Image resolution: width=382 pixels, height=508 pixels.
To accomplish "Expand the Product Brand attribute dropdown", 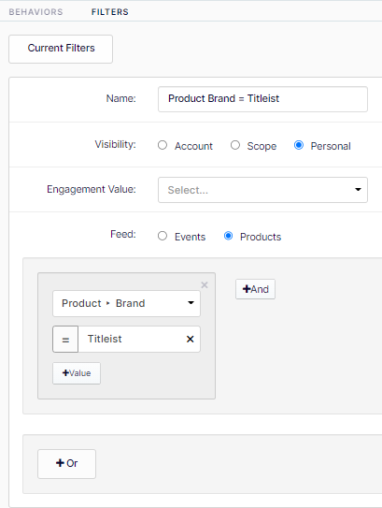I will [x=126, y=303].
